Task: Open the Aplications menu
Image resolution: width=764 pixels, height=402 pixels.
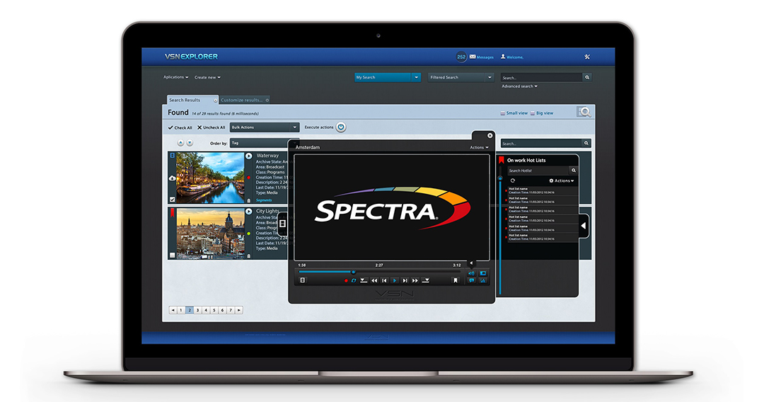Action: click(176, 77)
